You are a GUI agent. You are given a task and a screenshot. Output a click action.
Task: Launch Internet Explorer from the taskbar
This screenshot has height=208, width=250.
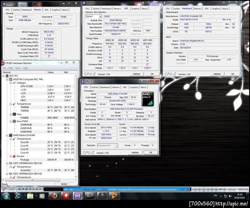click(x=18, y=196)
